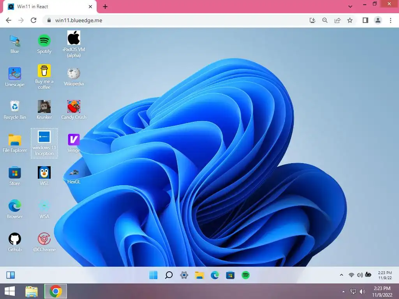Screen dimensions: 399x299
Task: Open Chrome tab search chevron
Action: [x=350, y=7]
